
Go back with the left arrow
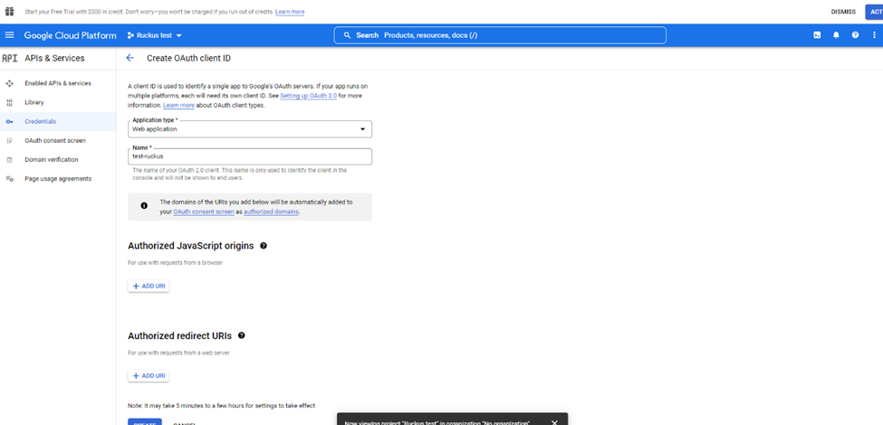[130, 58]
